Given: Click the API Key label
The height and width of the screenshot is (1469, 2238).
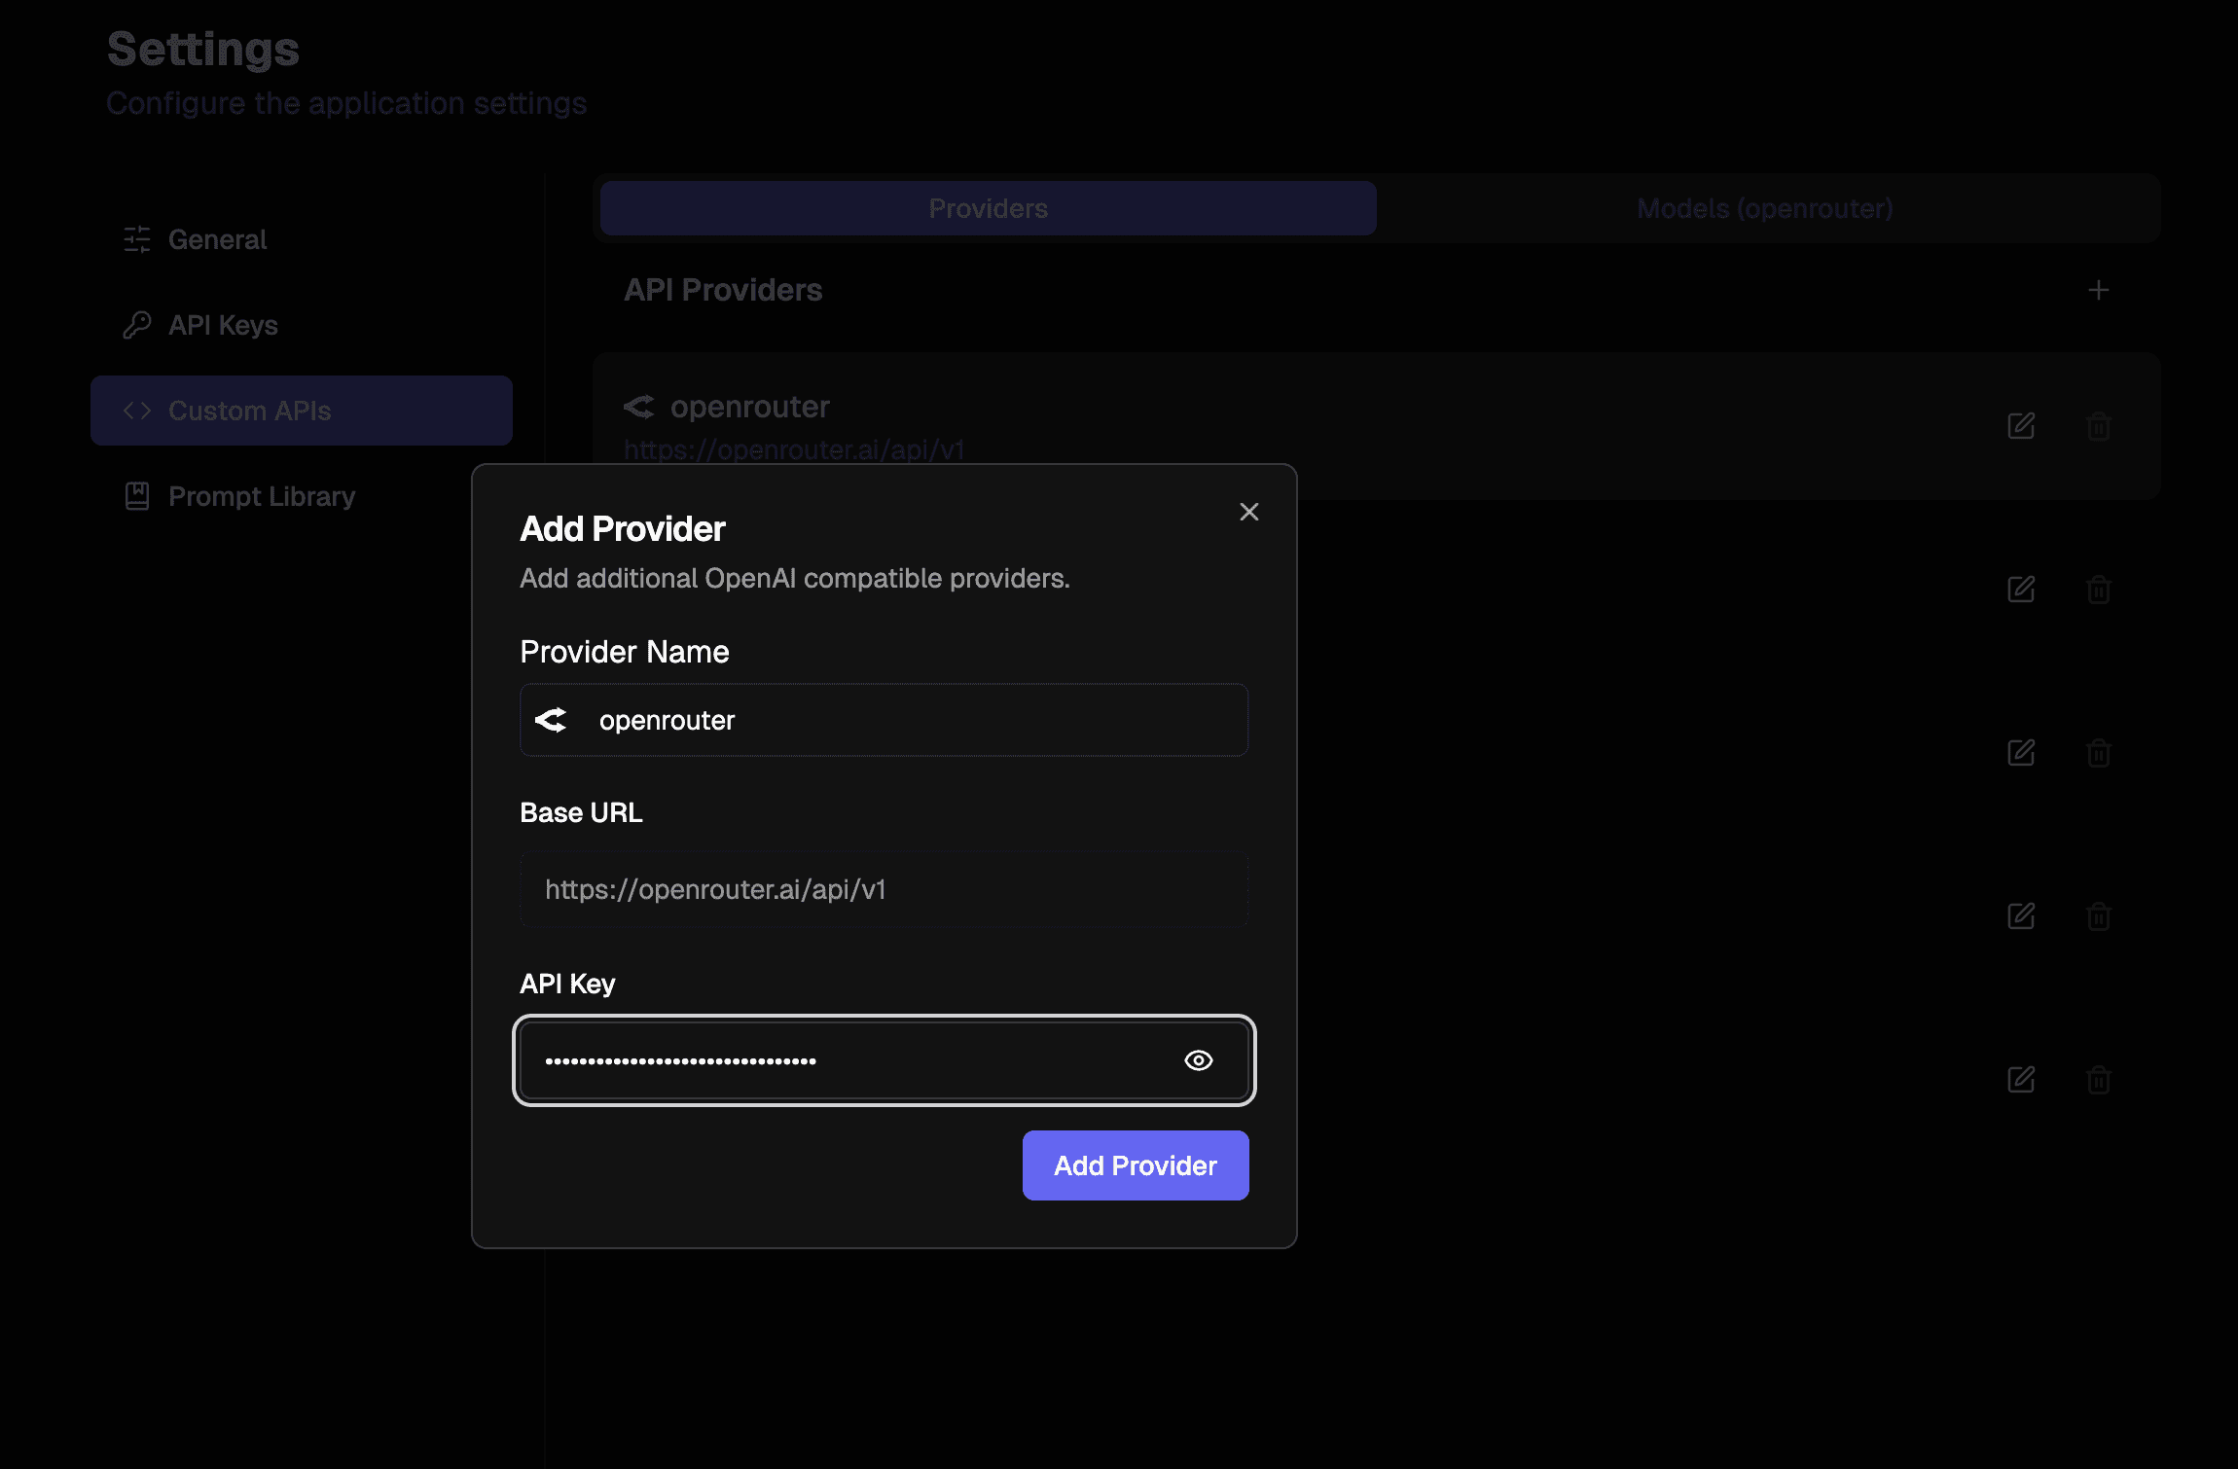Looking at the screenshot, I should [567, 984].
